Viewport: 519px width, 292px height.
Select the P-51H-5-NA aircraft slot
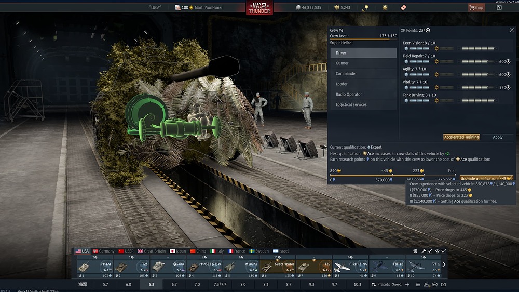click(350, 268)
